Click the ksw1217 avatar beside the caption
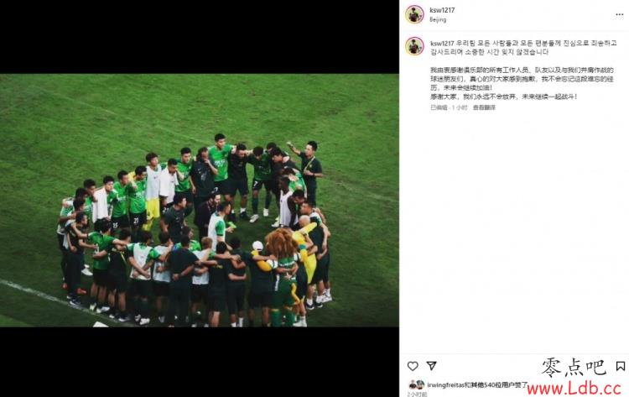This screenshot has height=397, width=629. pos(414,46)
